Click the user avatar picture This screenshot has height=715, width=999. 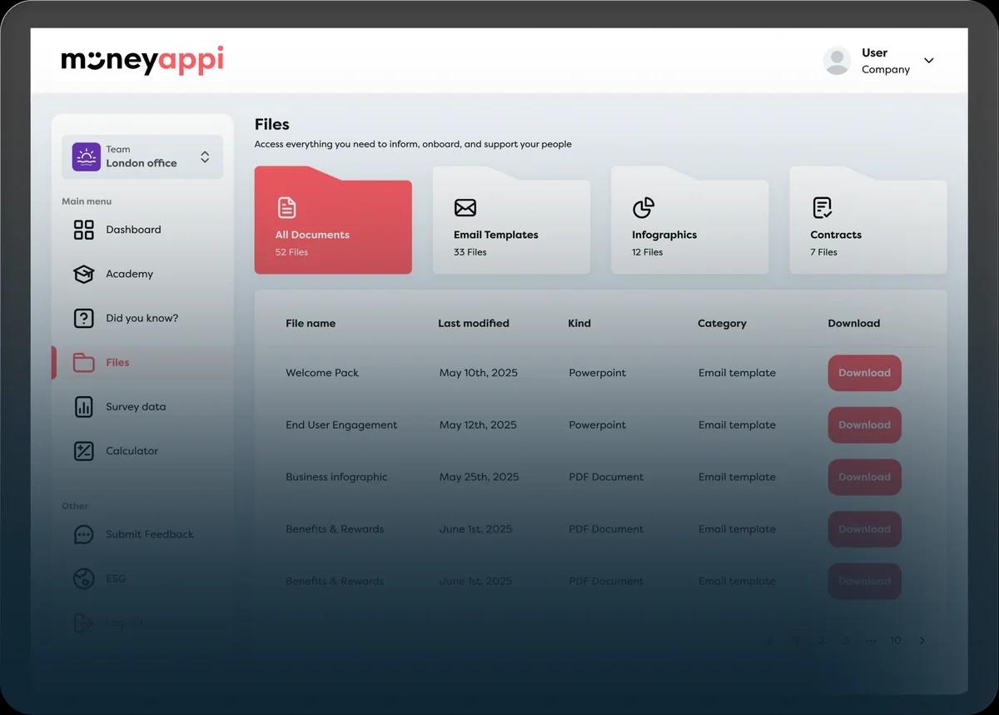pos(837,61)
